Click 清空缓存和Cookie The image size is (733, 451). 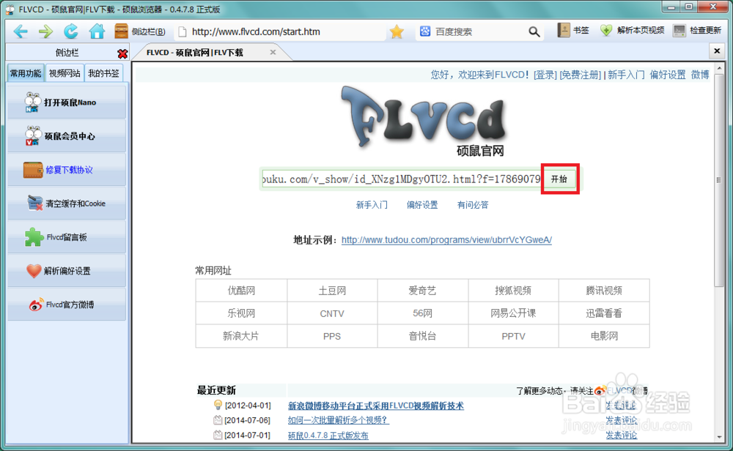coord(67,203)
